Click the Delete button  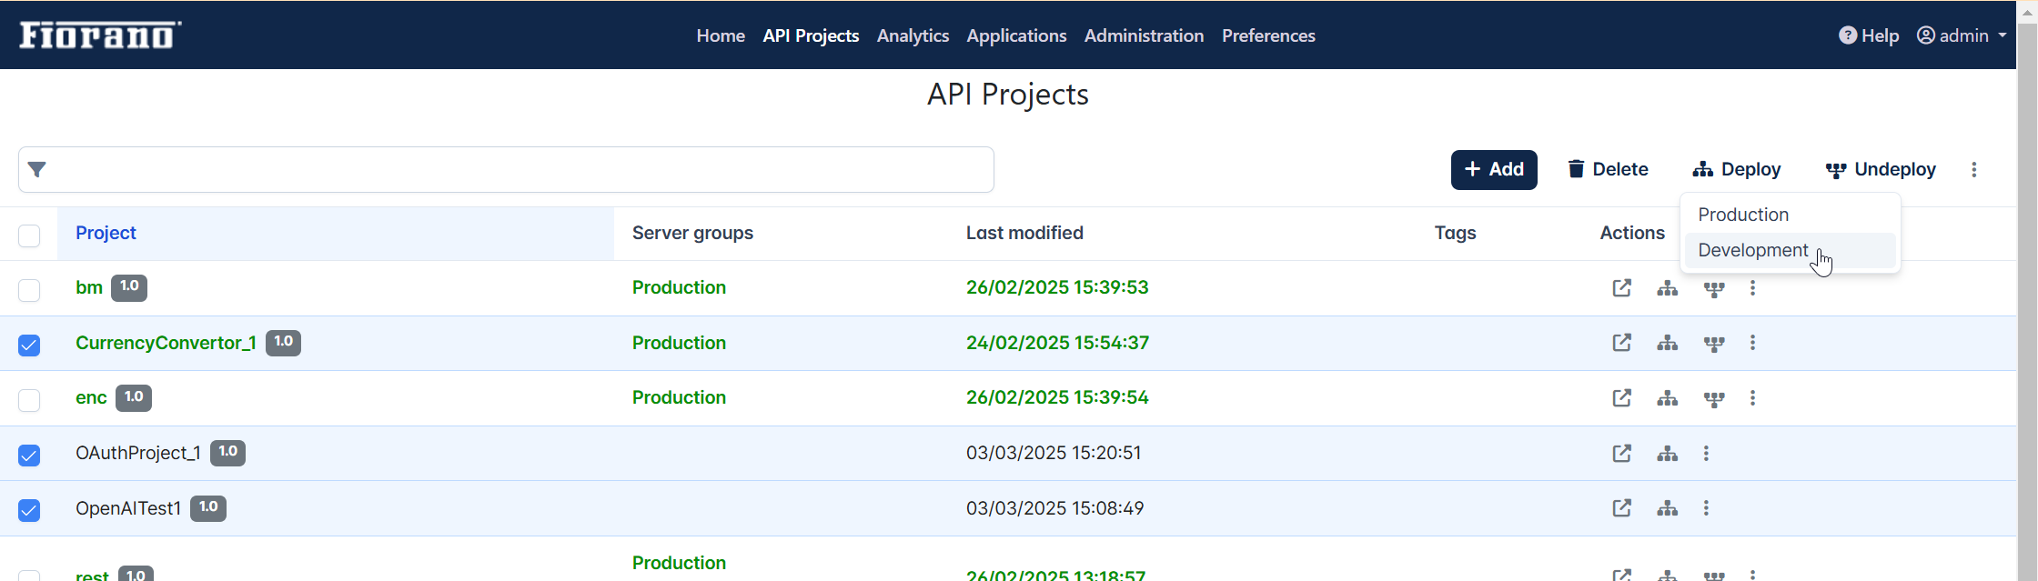(1608, 169)
